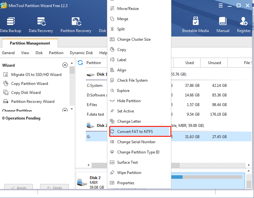The width and height of the screenshot is (254, 198).
Task: Select the C:System partition row
Action: [168, 86]
